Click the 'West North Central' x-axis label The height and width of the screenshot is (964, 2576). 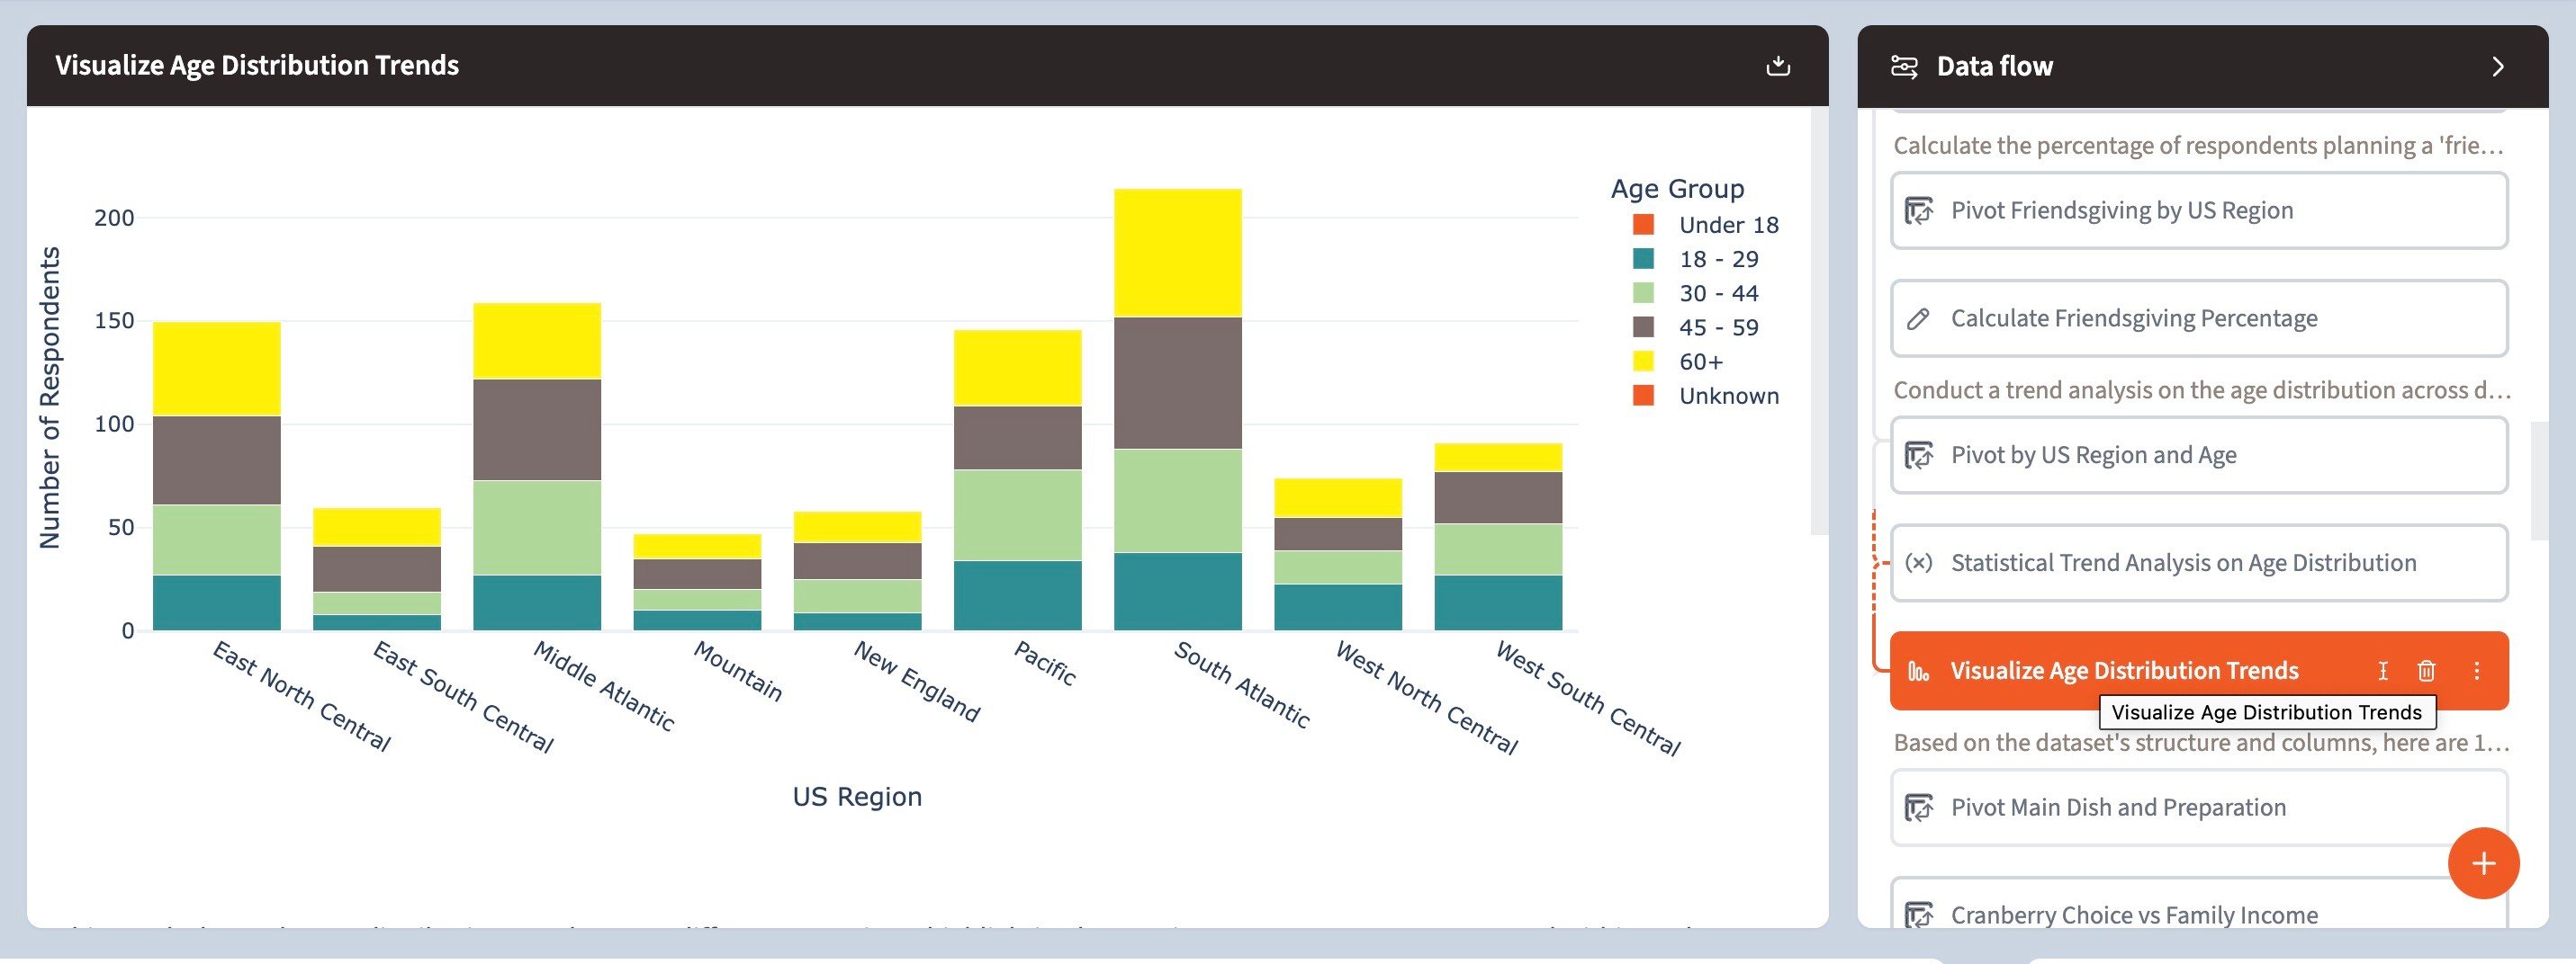click(1426, 699)
